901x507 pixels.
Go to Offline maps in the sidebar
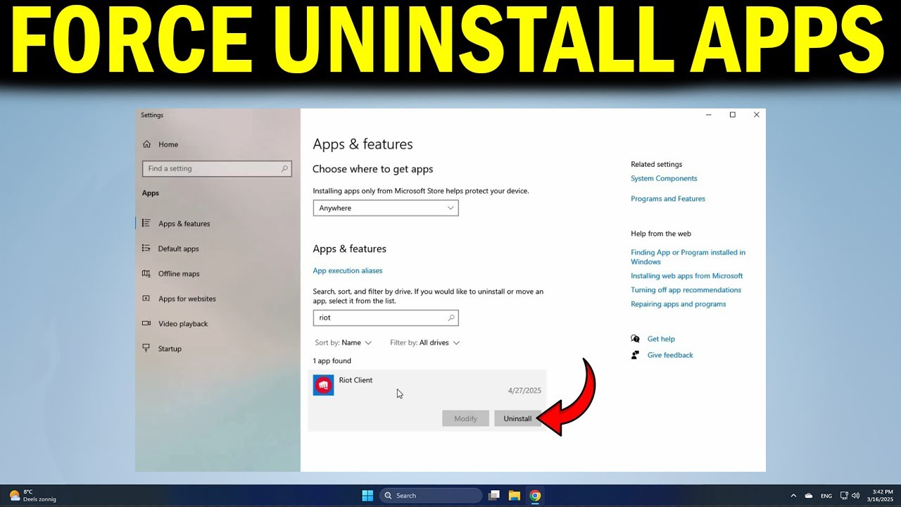pos(179,274)
